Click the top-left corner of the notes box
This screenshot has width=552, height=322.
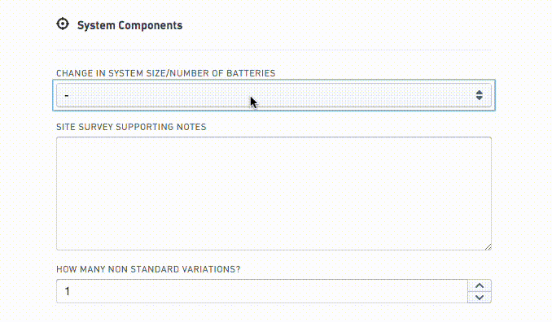click(59, 139)
